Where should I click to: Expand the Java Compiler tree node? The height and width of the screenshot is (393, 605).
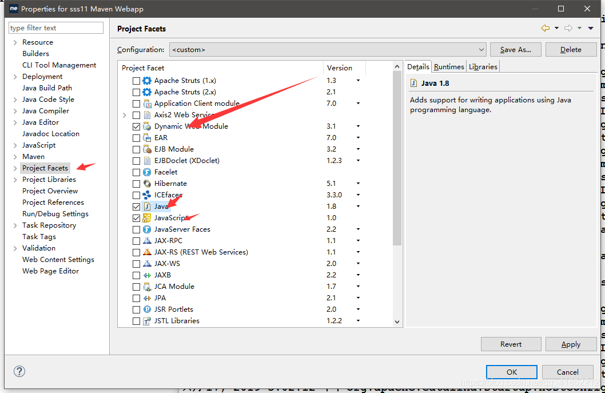15,111
